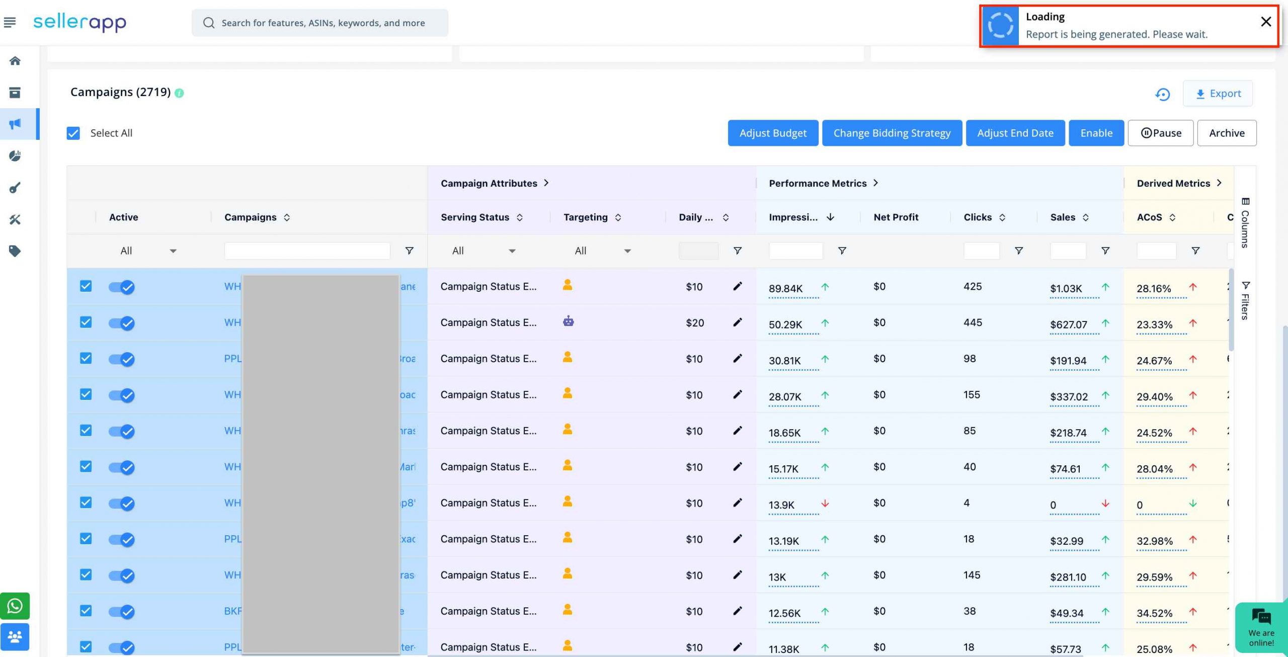This screenshot has width=1288, height=657.
Task: Toggle active switch for 18.65K impressions campaign
Action: (121, 431)
